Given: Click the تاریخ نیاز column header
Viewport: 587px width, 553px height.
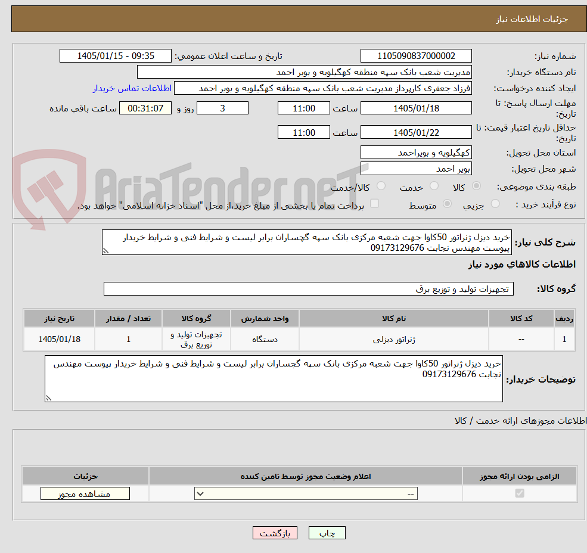Looking at the screenshot, I should click(59, 318).
